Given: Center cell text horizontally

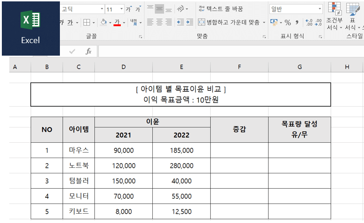Looking at the screenshot, I should coord(160,22).
